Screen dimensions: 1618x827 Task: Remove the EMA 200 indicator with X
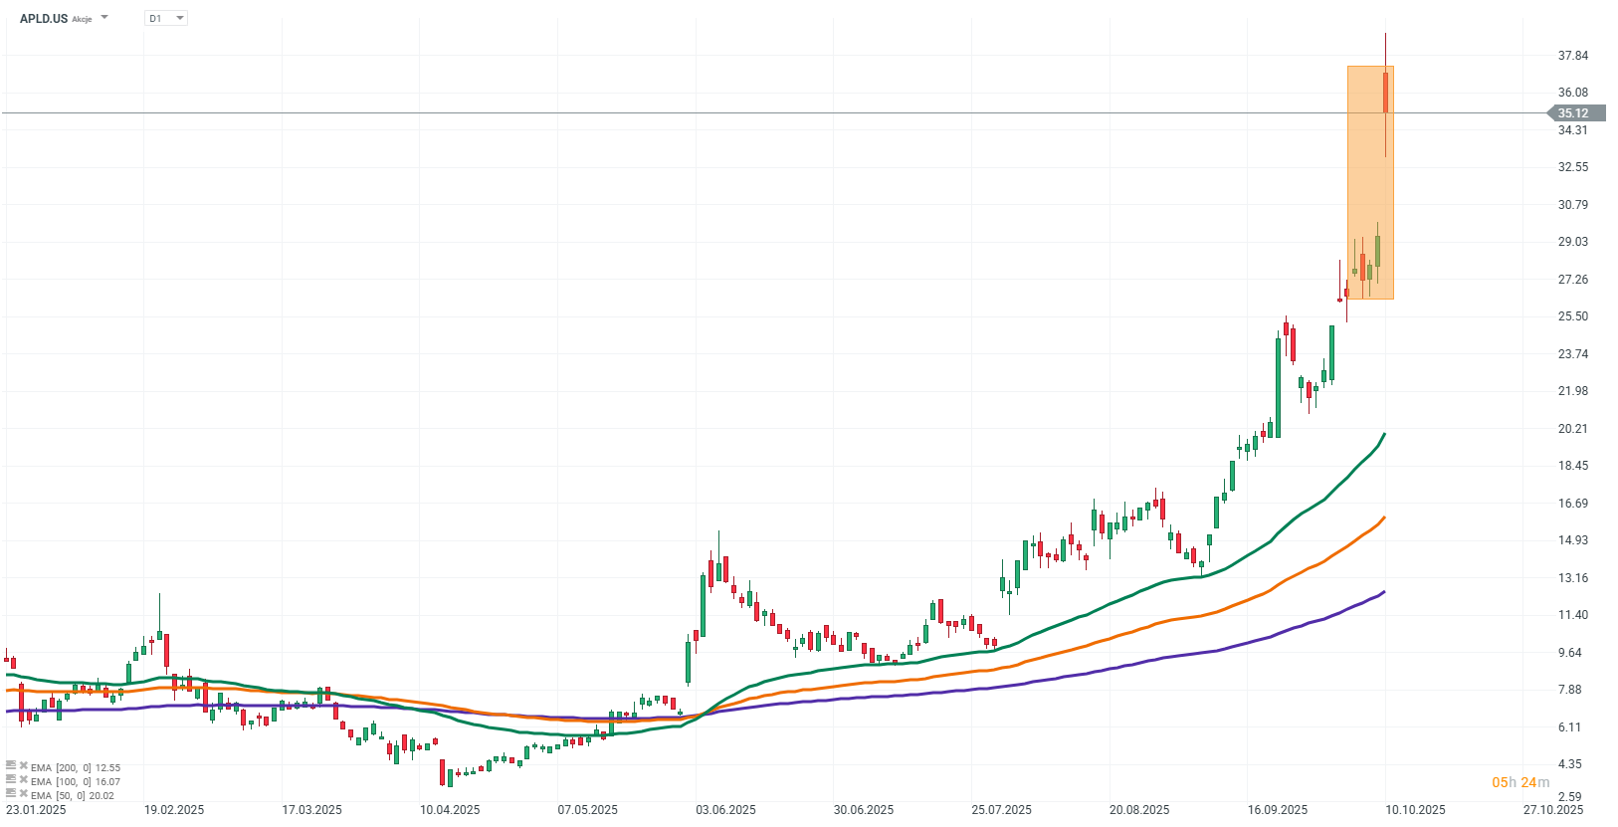pos(24,766)
